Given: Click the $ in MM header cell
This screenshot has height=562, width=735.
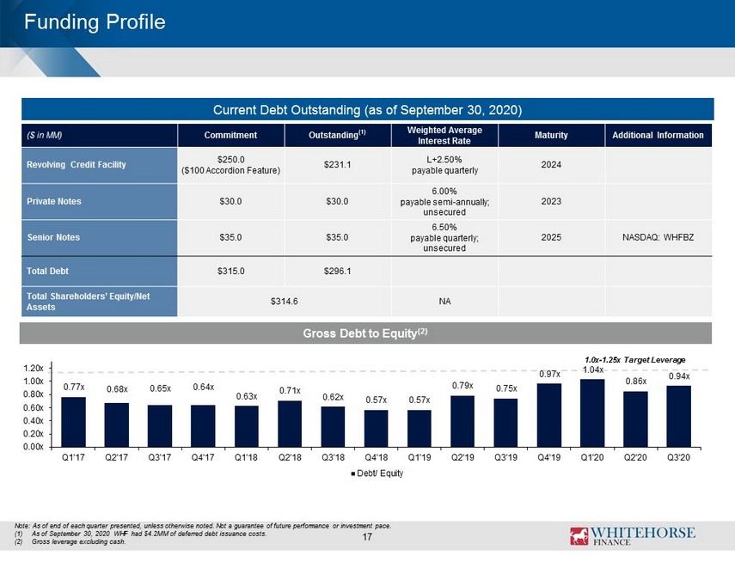Looking at the screenshot, I should [100, 135].
